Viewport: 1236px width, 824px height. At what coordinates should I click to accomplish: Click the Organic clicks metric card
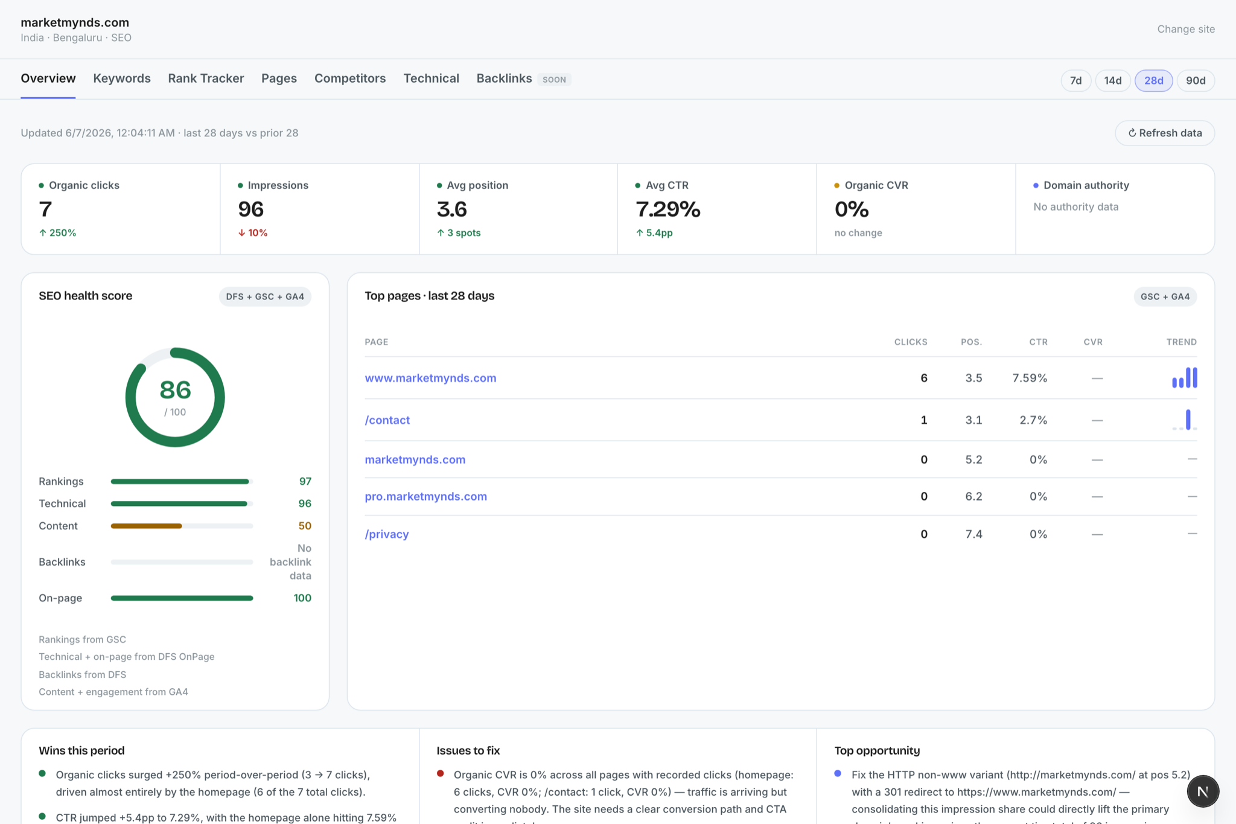click(121, 209)
